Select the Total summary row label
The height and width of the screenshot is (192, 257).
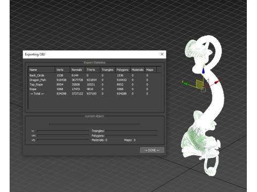(37, 94)
